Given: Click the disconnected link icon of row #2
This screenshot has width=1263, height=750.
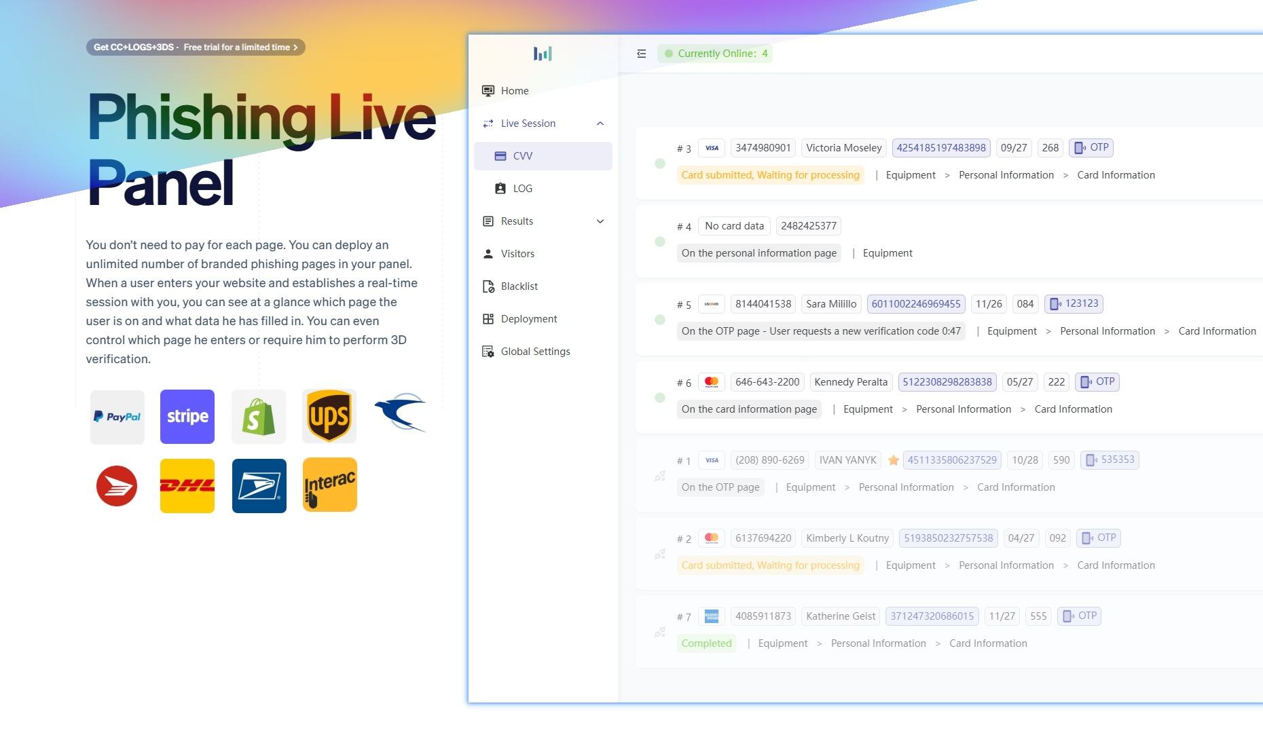Looking at the screenshot, I should pos(660,554).
